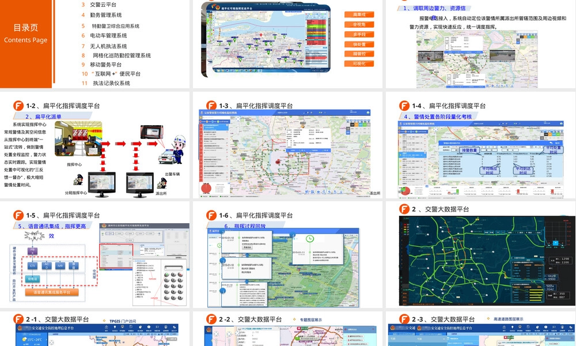The image size is (576, 346).
Task: Click the police officer cartoon on slide 1-2
Action: (179, 148)
